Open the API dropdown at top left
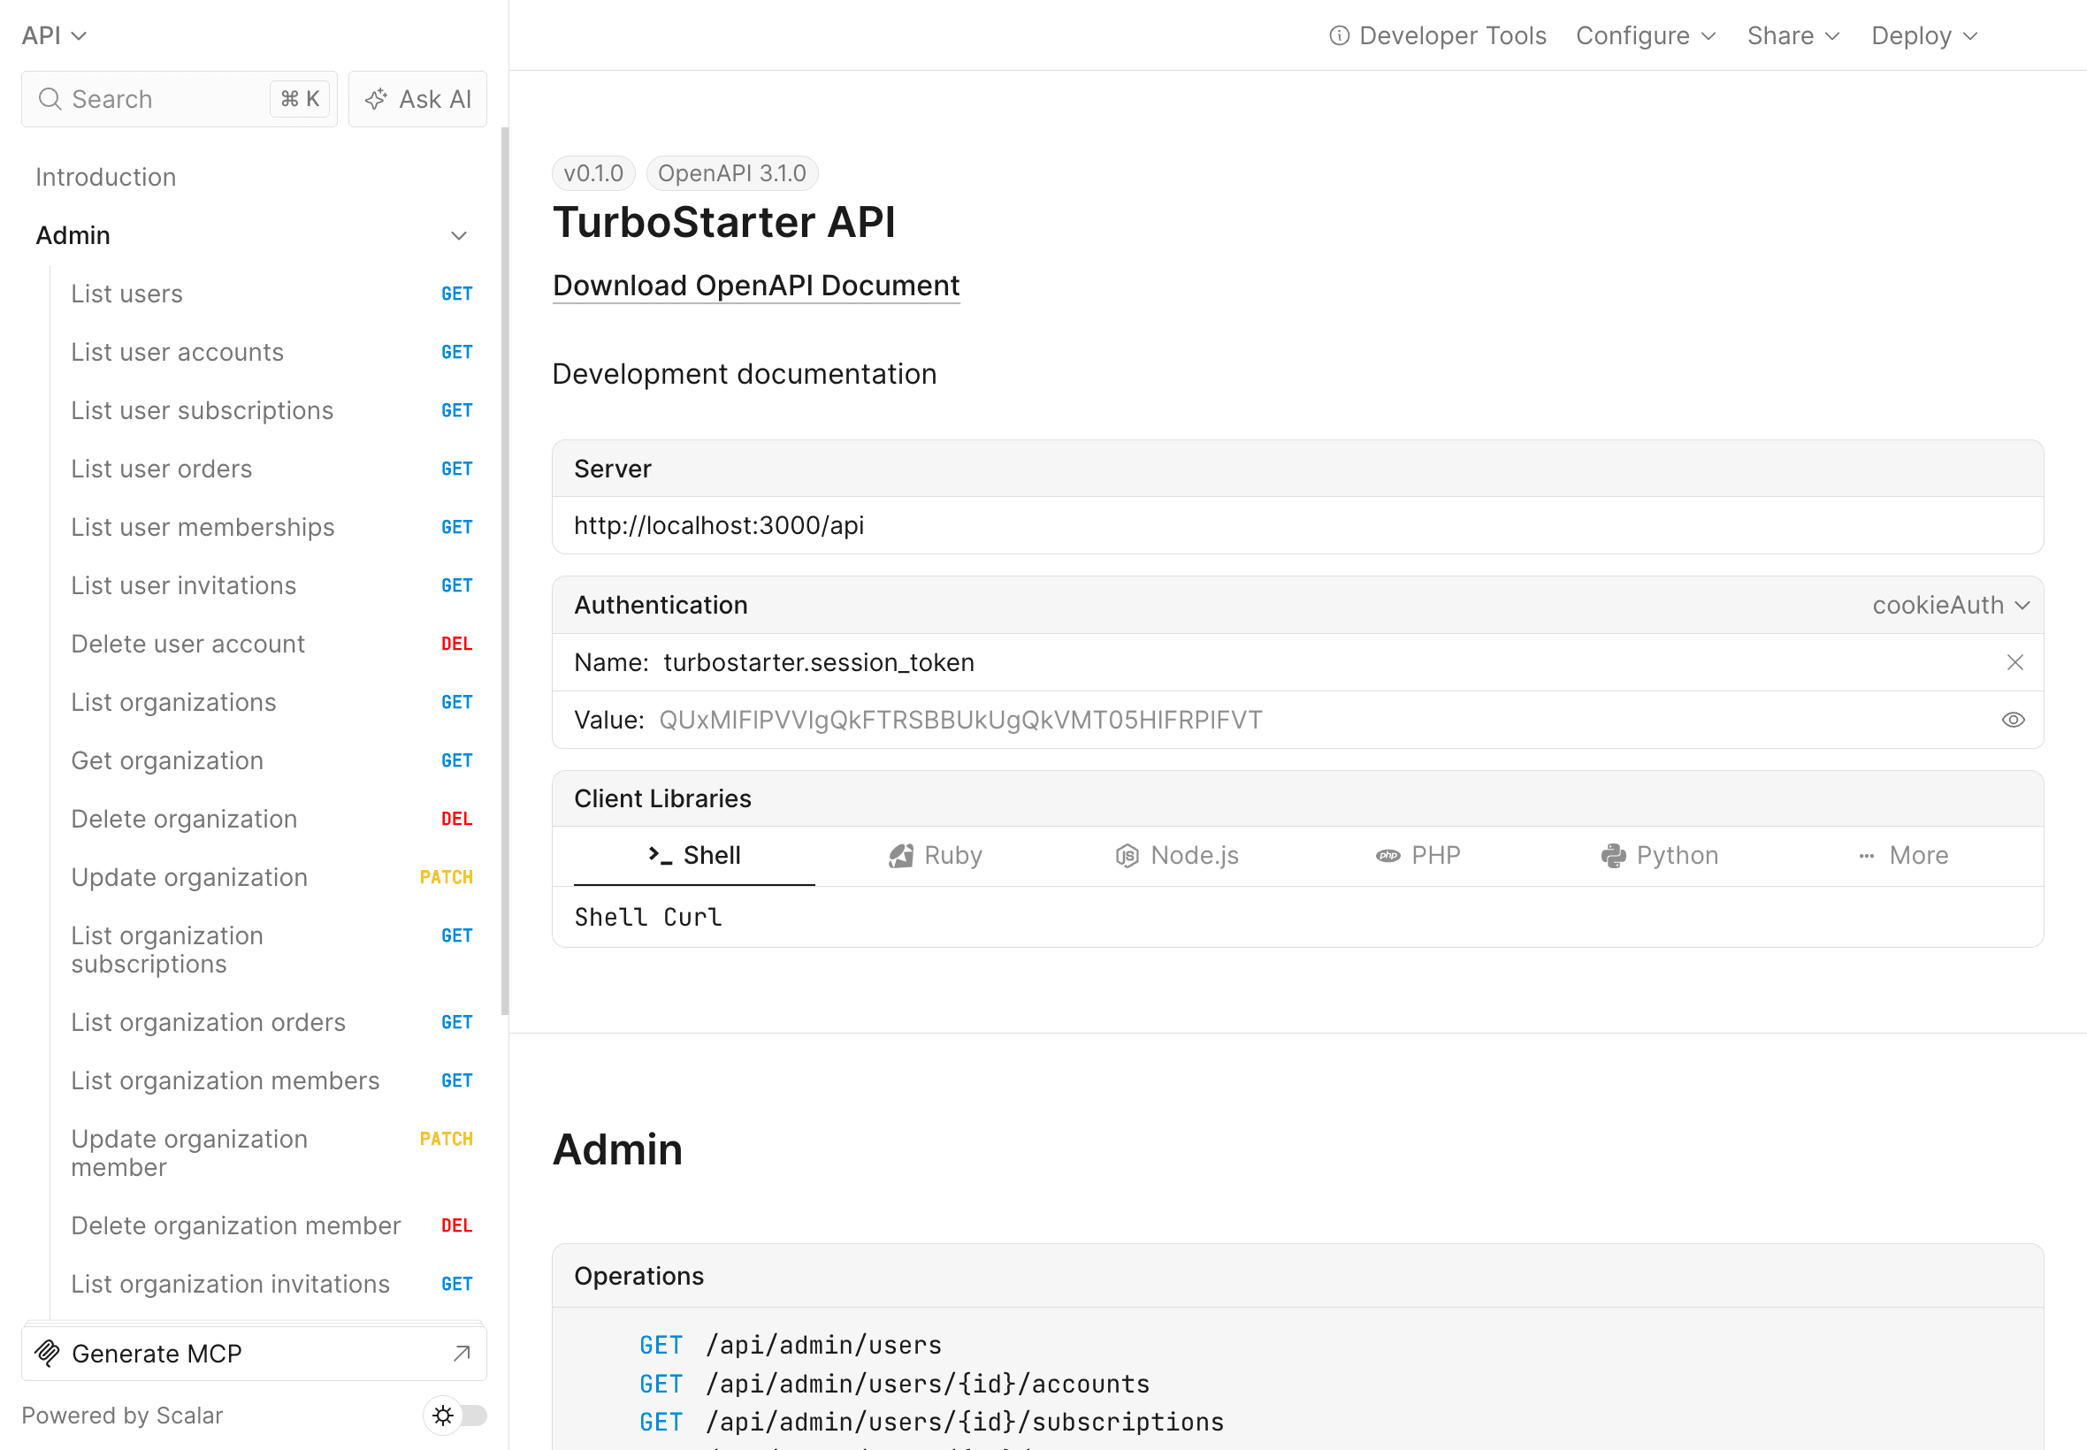 coord(55,35)
